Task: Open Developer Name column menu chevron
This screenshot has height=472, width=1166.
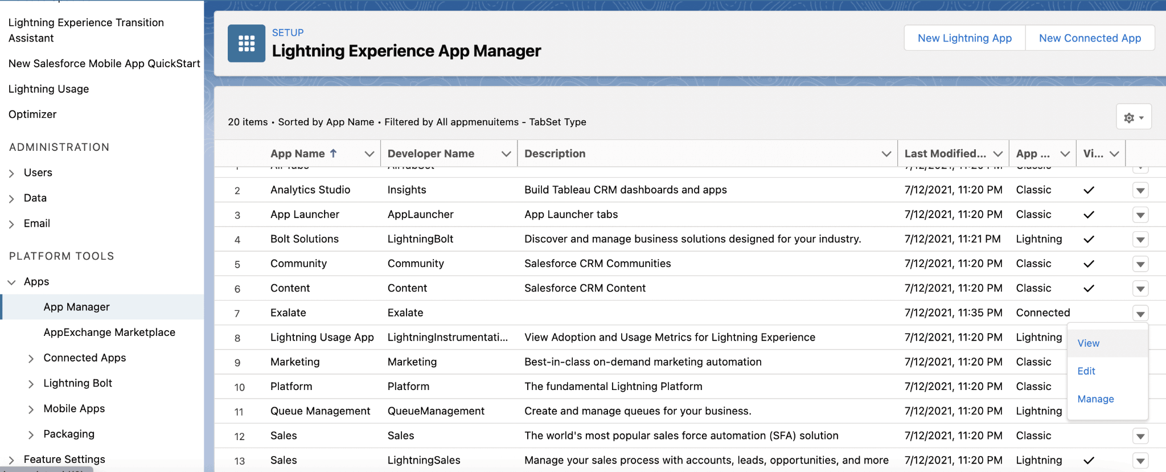Action: [x=506, y=154]
